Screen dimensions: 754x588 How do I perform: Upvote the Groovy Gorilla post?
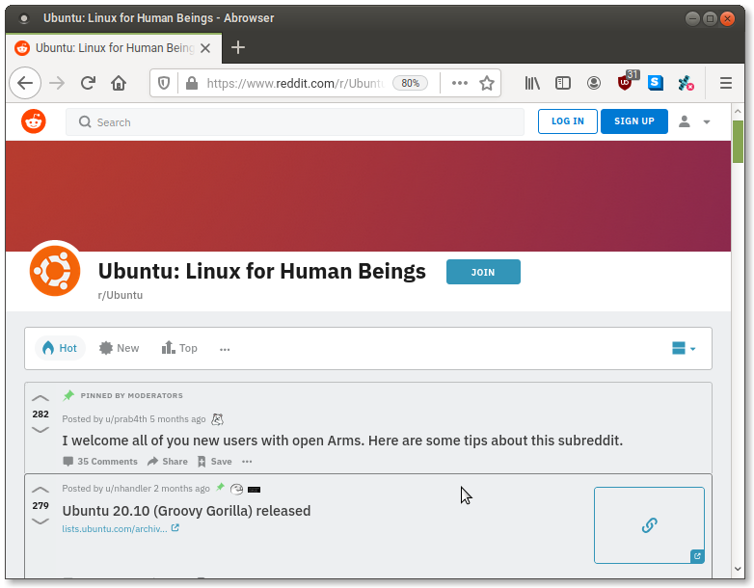(40, 490)
